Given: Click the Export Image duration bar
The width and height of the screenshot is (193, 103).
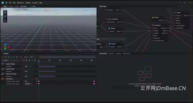Looking at the screenshot, I should pos(47,66).
